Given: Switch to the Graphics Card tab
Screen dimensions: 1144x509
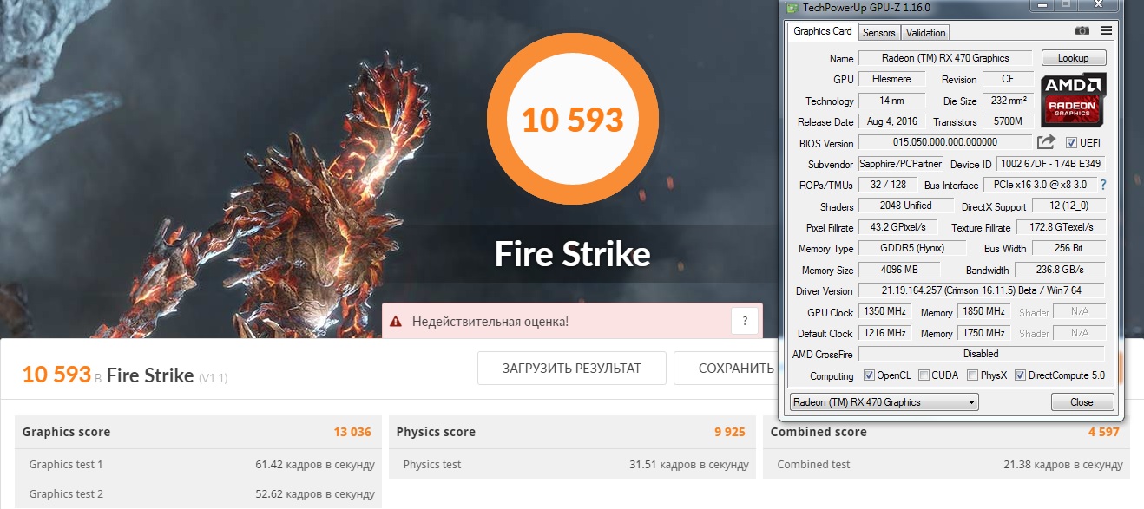Looking at the screenshot, I should pyautogui.click(x=823, y=31).
